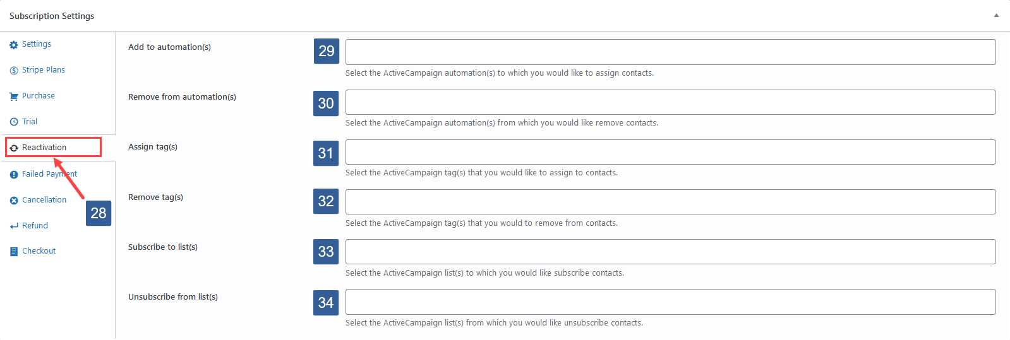1010x340 pixels.
Task: Click help text about subscribing contacts to lists
Action: [x=484, y=273]
